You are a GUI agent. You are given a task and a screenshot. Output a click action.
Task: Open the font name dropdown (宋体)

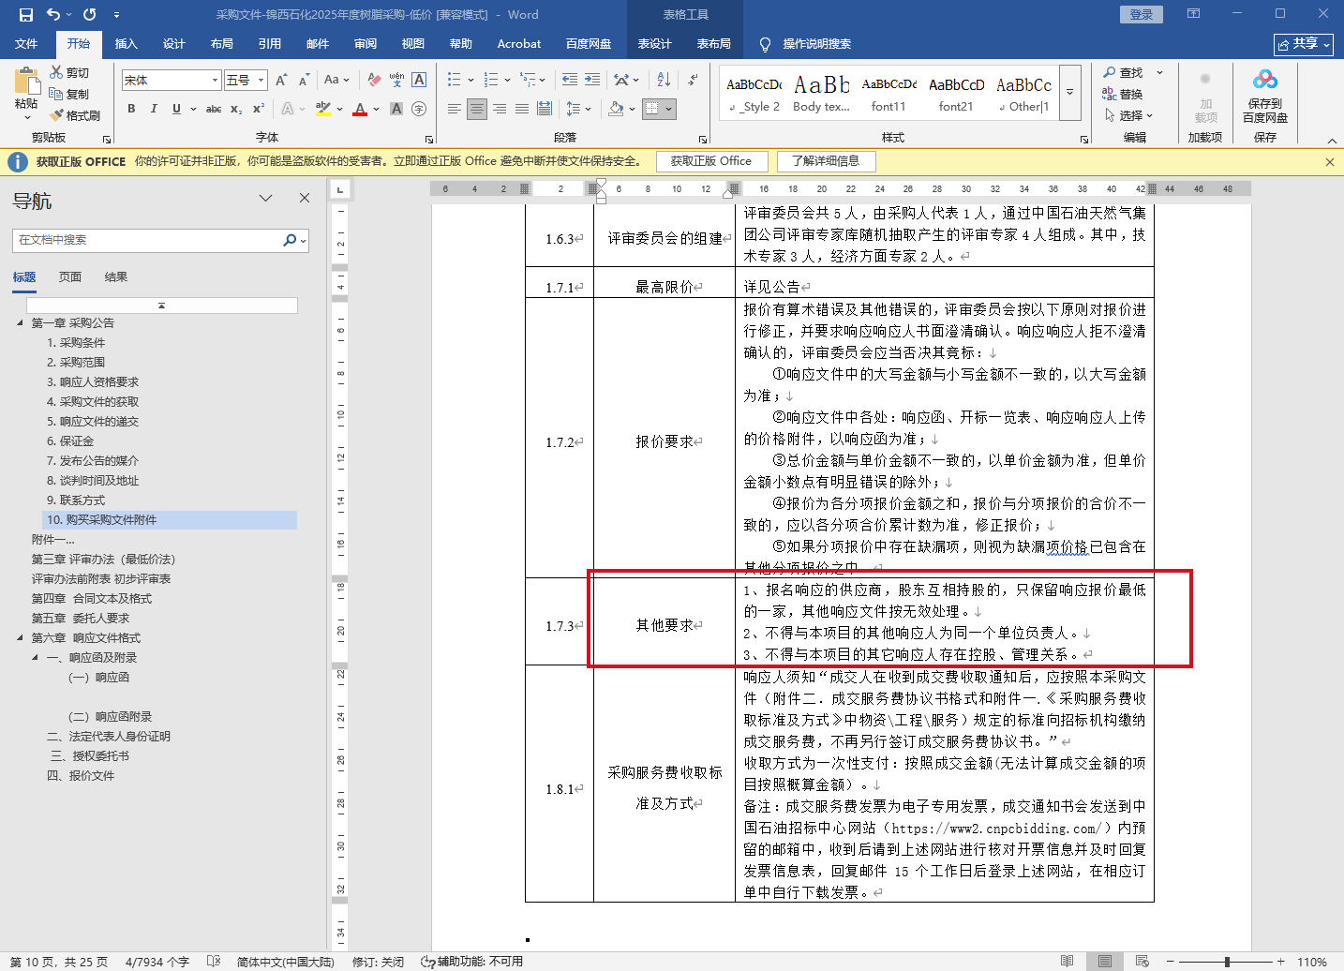click(215, 81)
